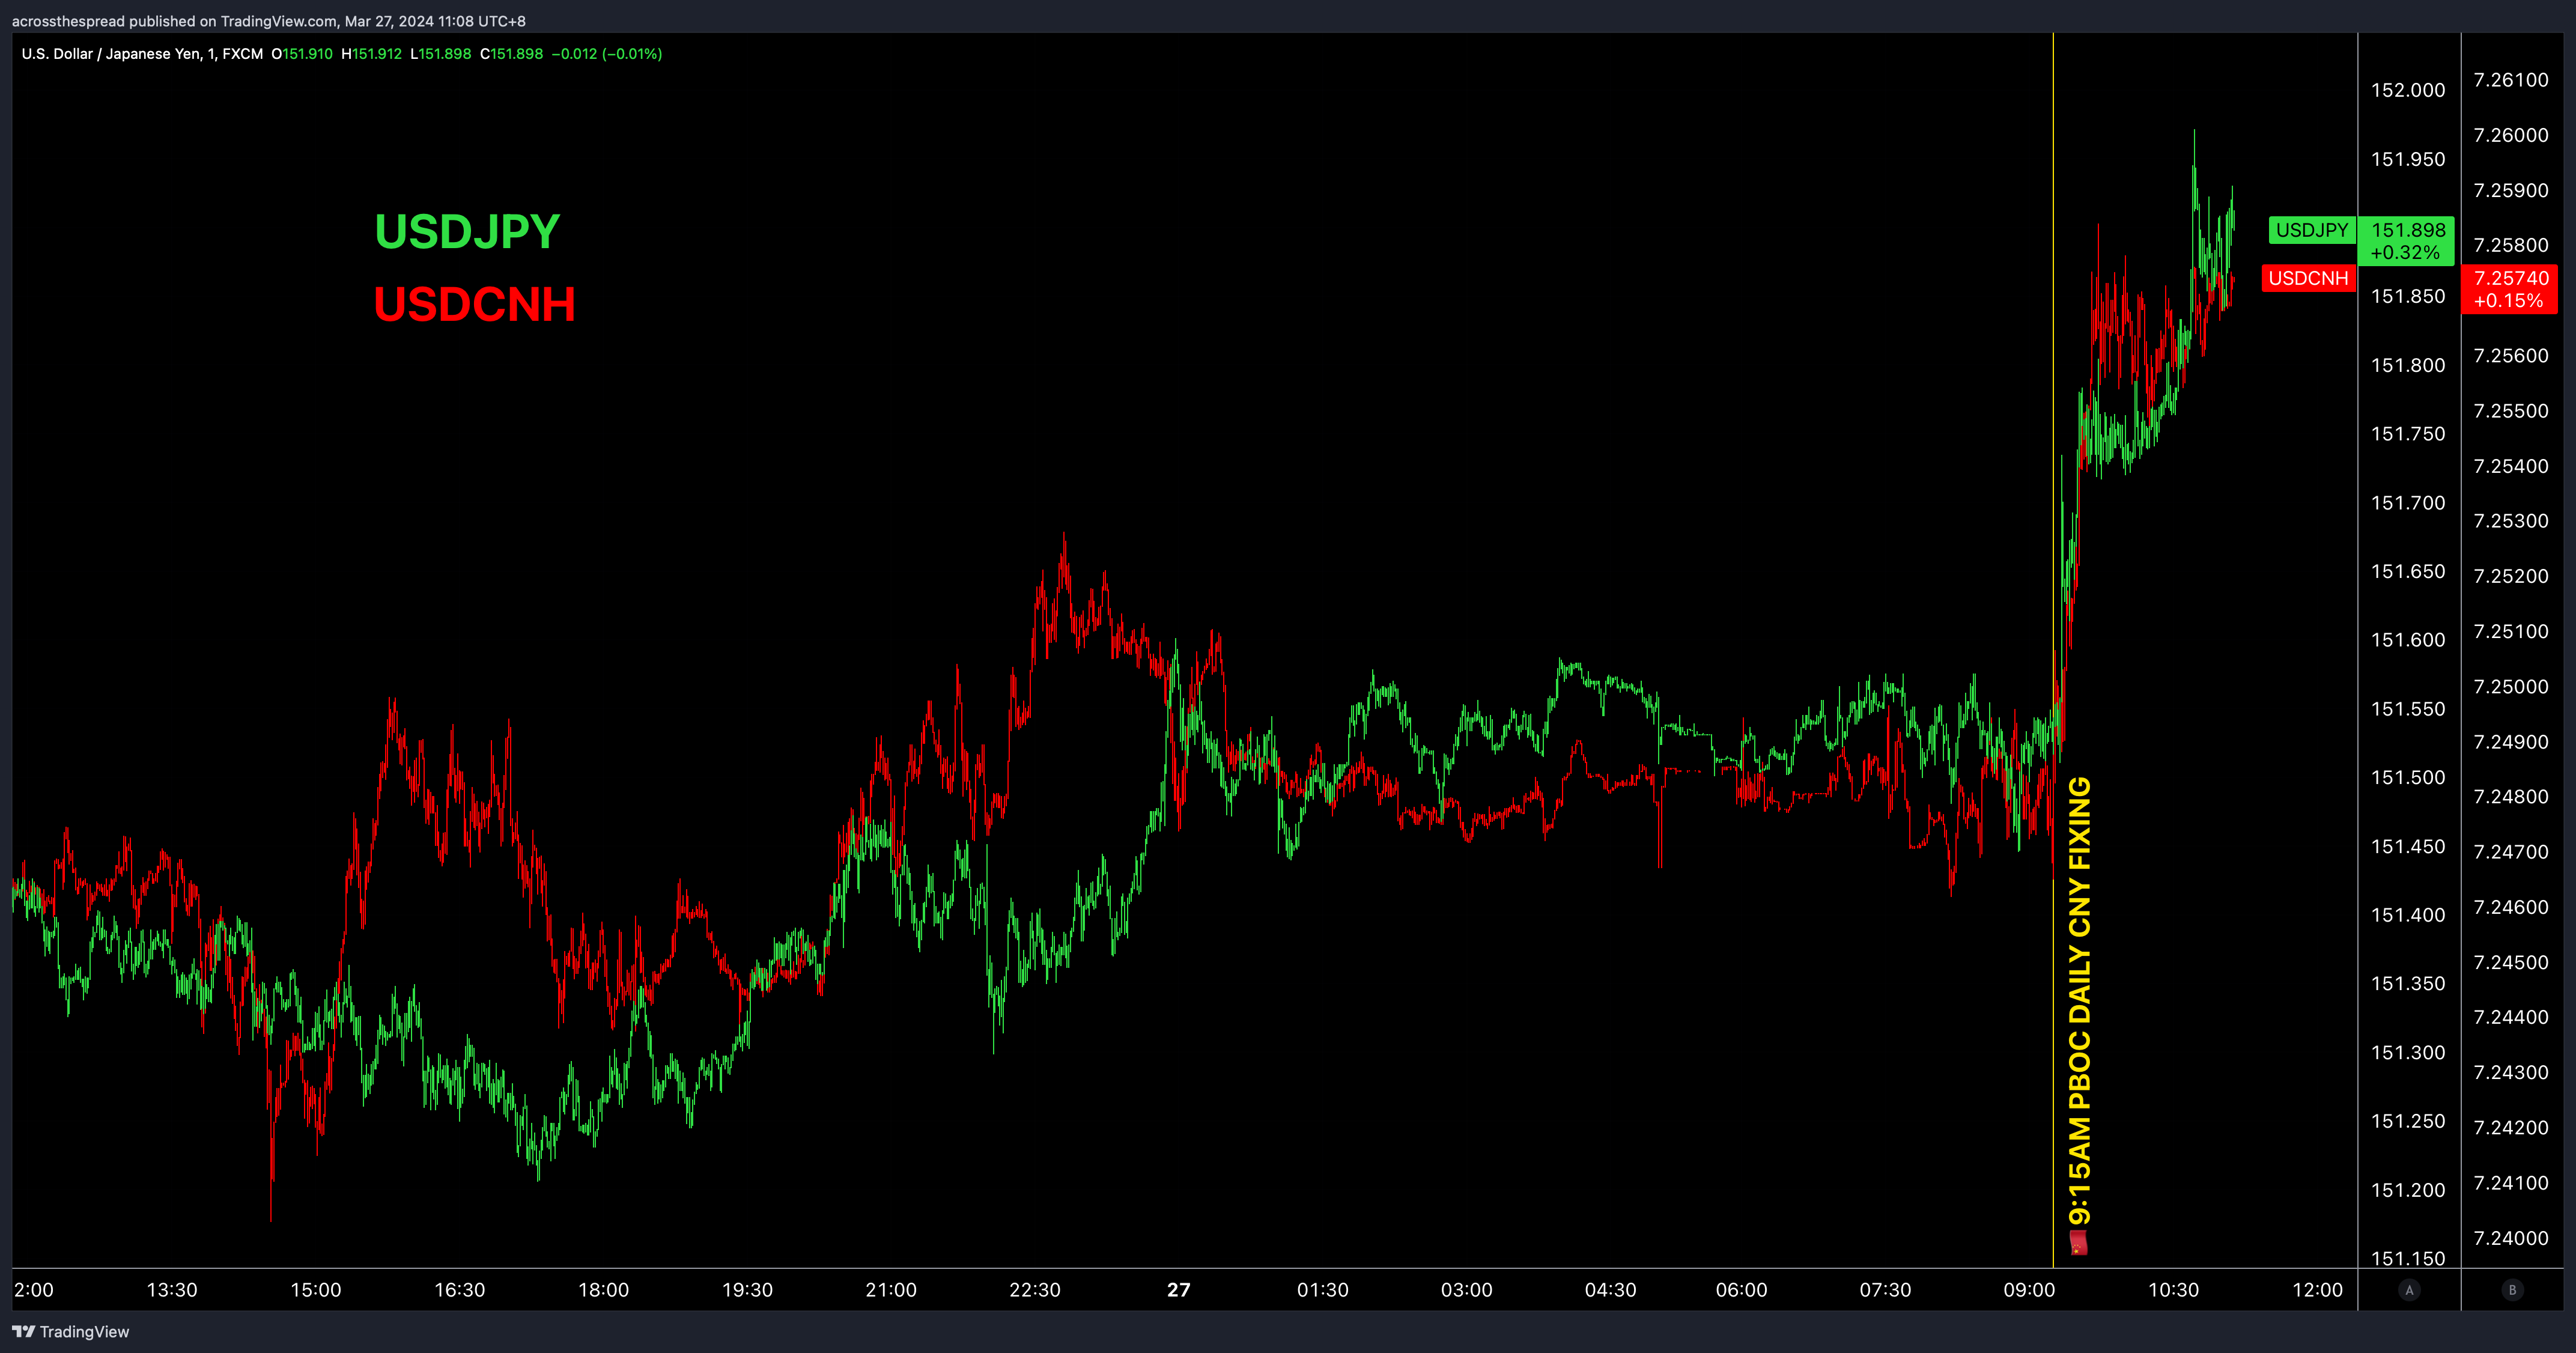Click the TradingView text link at bottom
Image resolution: width=2576 pixels, height=1353 pixels.
tap(84, 1331)
